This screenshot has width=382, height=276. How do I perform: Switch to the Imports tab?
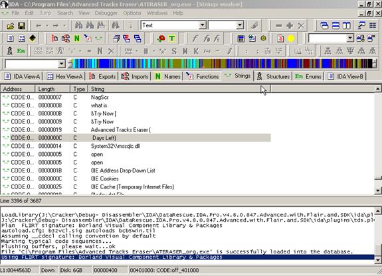pos(135,76)
